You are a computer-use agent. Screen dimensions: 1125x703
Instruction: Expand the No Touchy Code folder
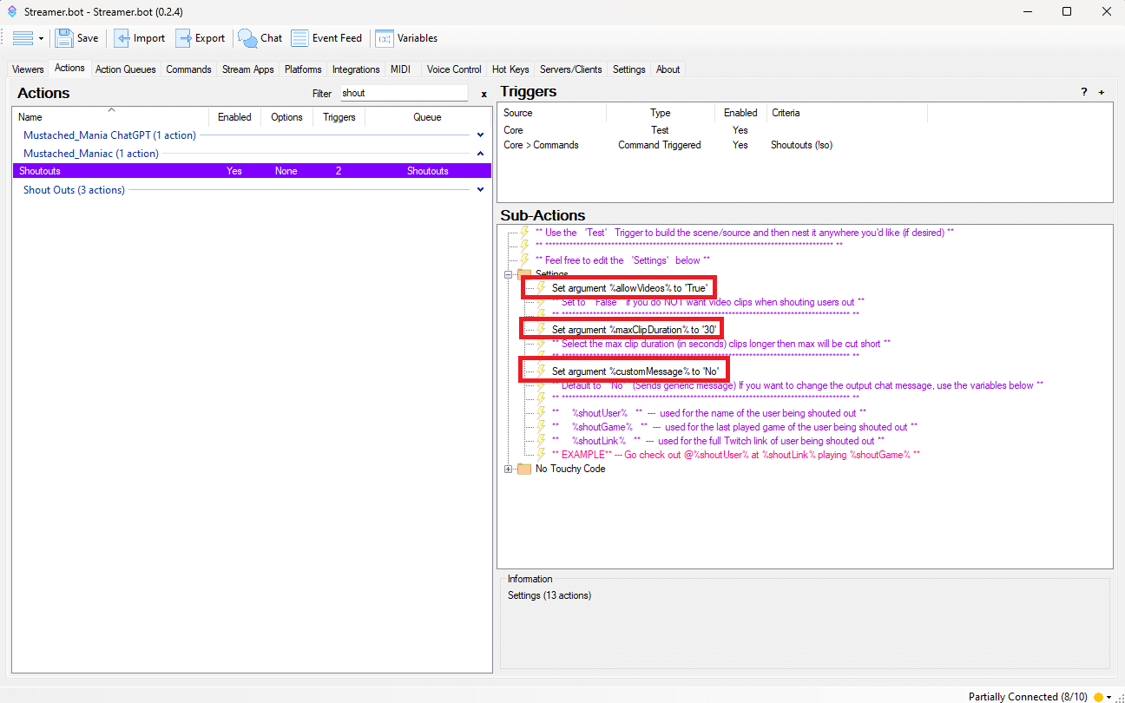pyautogui.click(x=509, y=469)
